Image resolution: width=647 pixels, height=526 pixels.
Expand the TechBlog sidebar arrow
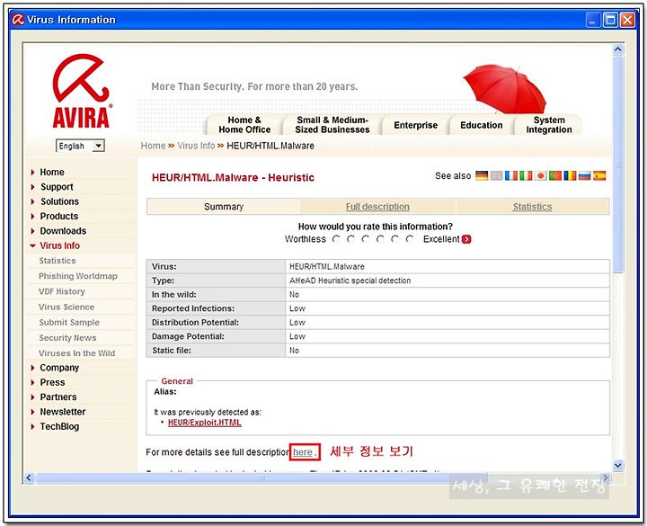click(x=32, y=426)
